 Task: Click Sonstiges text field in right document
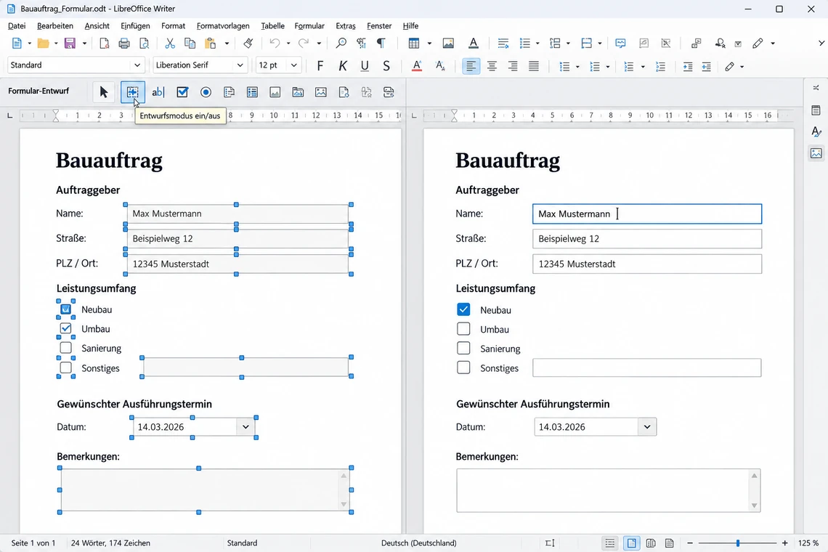coord(647,368)
